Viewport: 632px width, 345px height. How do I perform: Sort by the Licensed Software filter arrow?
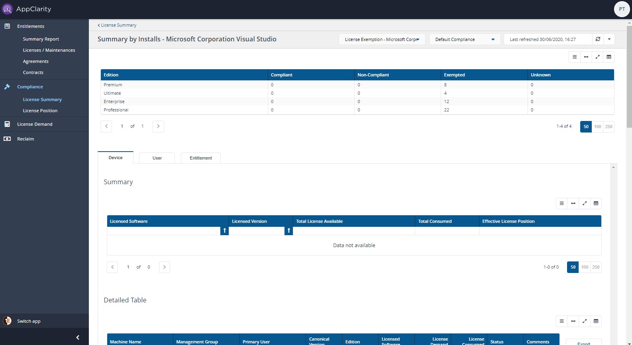tap(225, 231)
